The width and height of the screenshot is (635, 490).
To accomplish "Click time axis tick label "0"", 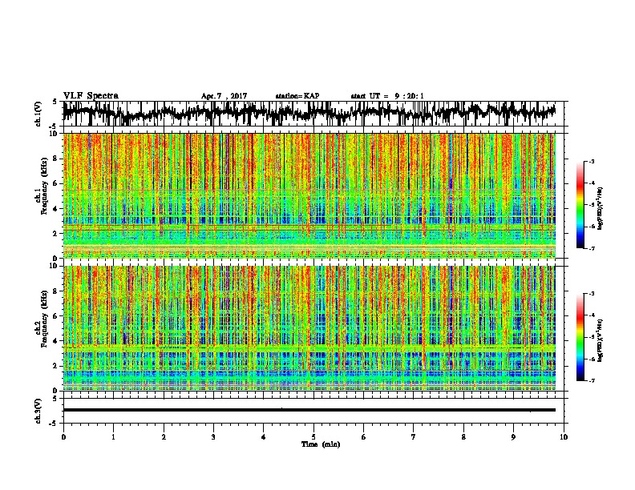I will click(x=63, y=437).
